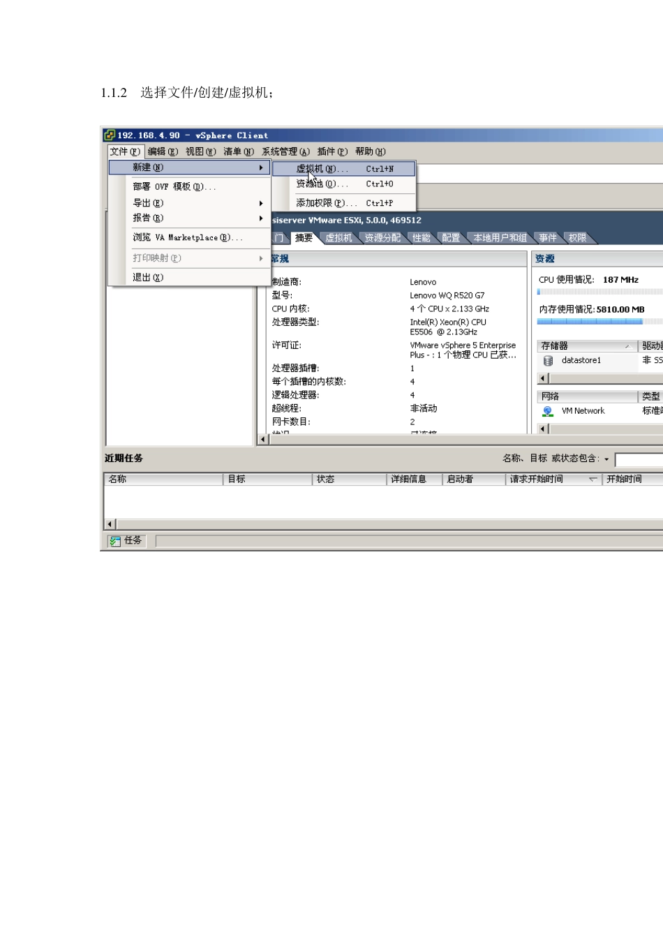The width and height of the screenshot is (663, 938).
Task: Expand the 导出 submenu arrow
Action: [261, 203]
